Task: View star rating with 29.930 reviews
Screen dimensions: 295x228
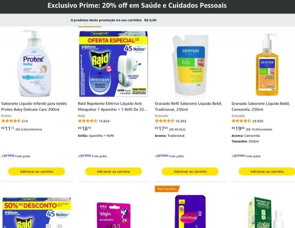Action: (241, 121)
